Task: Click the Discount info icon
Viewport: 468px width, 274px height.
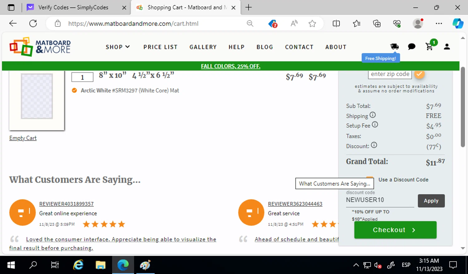Action: point(374,145)
